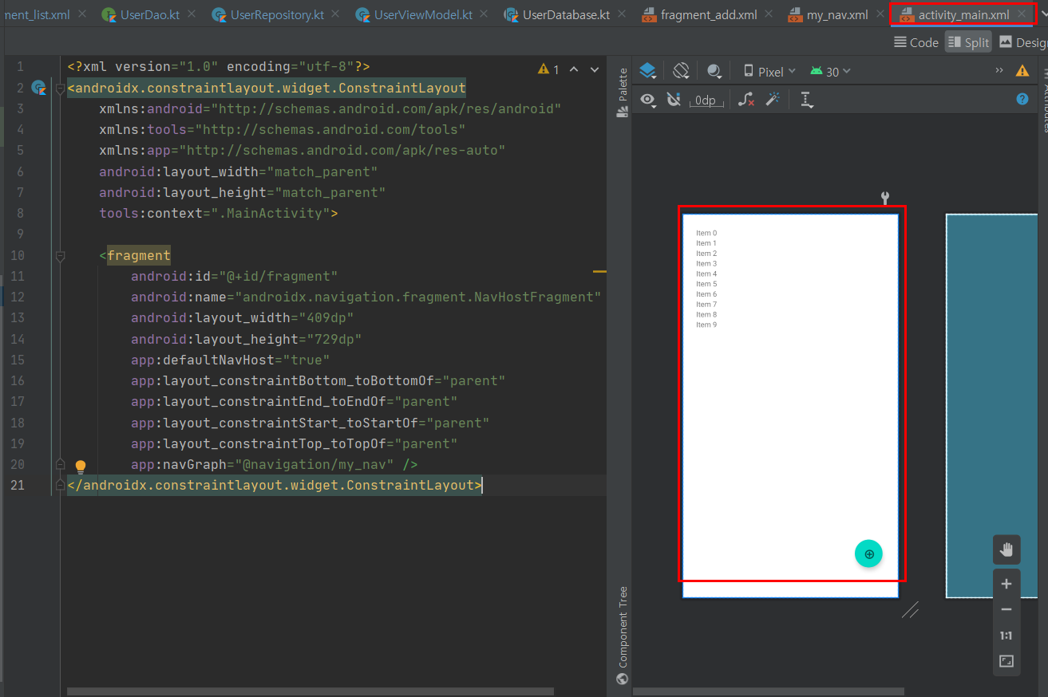Viewport: 1048px width, 697px height.
Task: Enable the pan hand tool
Action: 1006,549
